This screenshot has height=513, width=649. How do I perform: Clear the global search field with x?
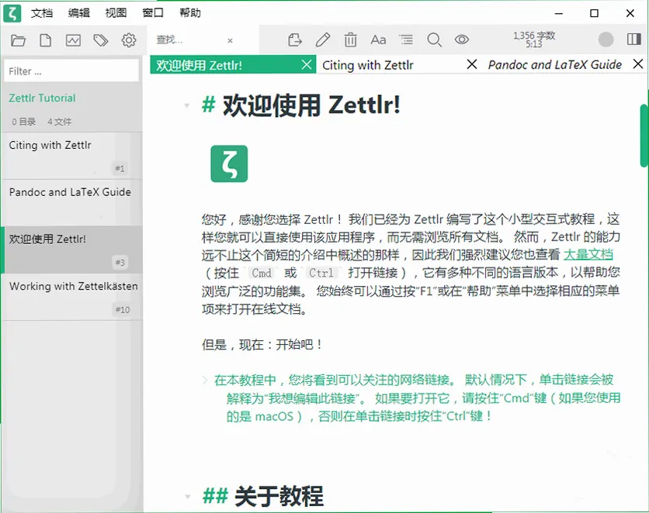pyautogui.click(x=230, y=40)
